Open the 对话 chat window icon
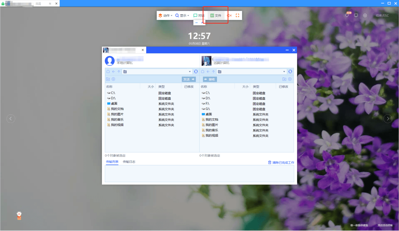This screenshot has height=231, width=399. coord(196,15)
